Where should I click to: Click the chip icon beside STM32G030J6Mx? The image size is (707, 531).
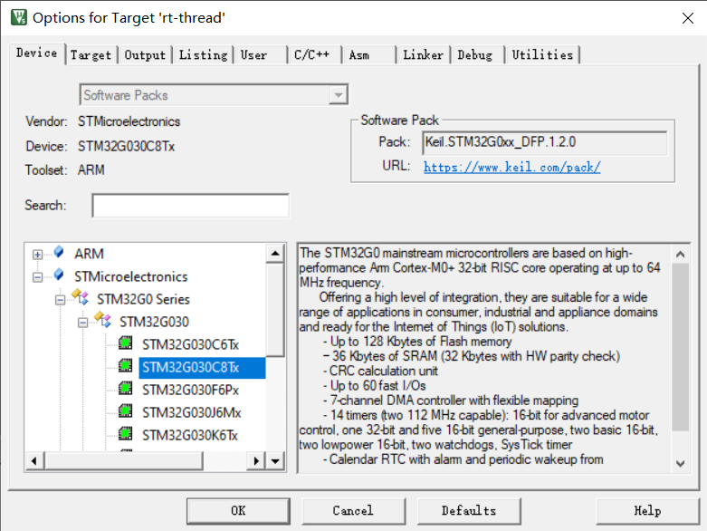coord(126,412)
